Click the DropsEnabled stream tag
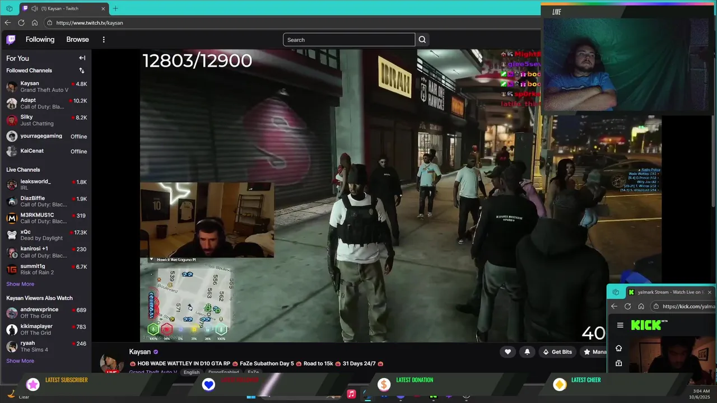The width and height of the screenshot is (717, 403). click(x=223, y=372)
